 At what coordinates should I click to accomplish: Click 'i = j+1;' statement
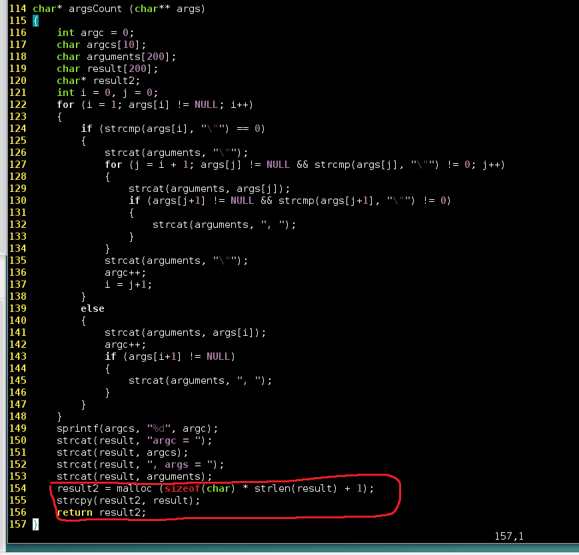coord(128,284)
